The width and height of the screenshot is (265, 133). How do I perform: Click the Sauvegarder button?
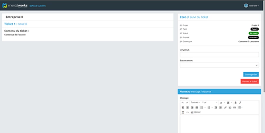[x=251, y=74]
